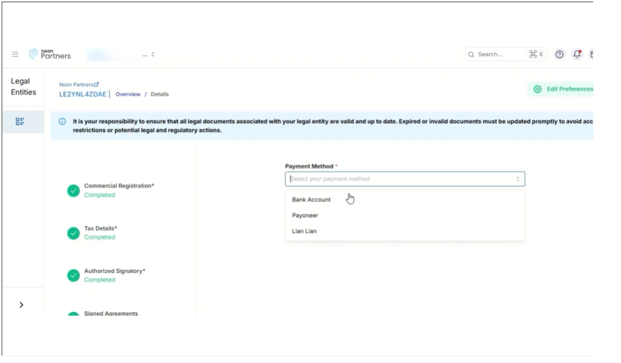Click the Edit Preferences button
Image resolution: width=621 pixels, height=363 pixels.
point(562,89)
